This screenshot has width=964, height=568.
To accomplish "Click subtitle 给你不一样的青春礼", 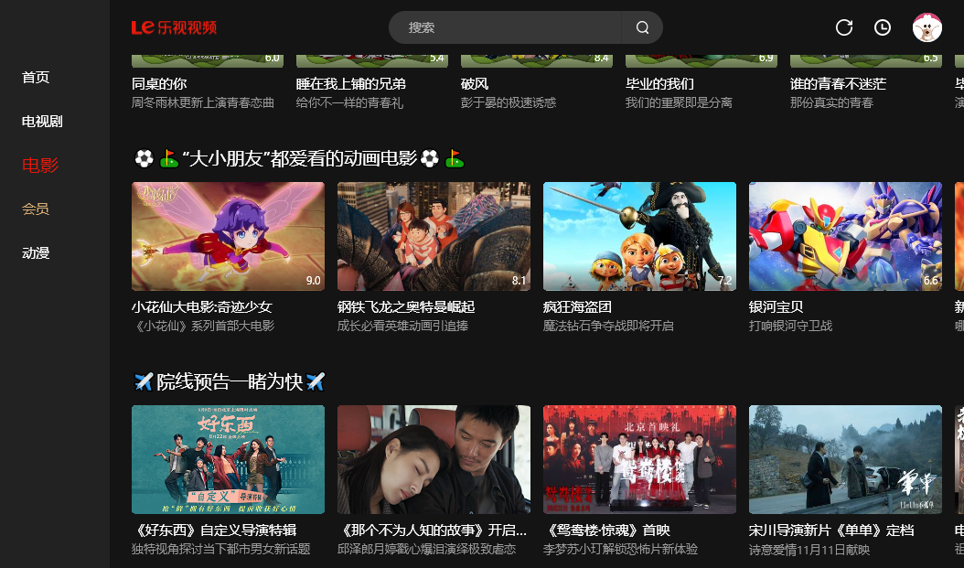I will (x=349, y=102).
